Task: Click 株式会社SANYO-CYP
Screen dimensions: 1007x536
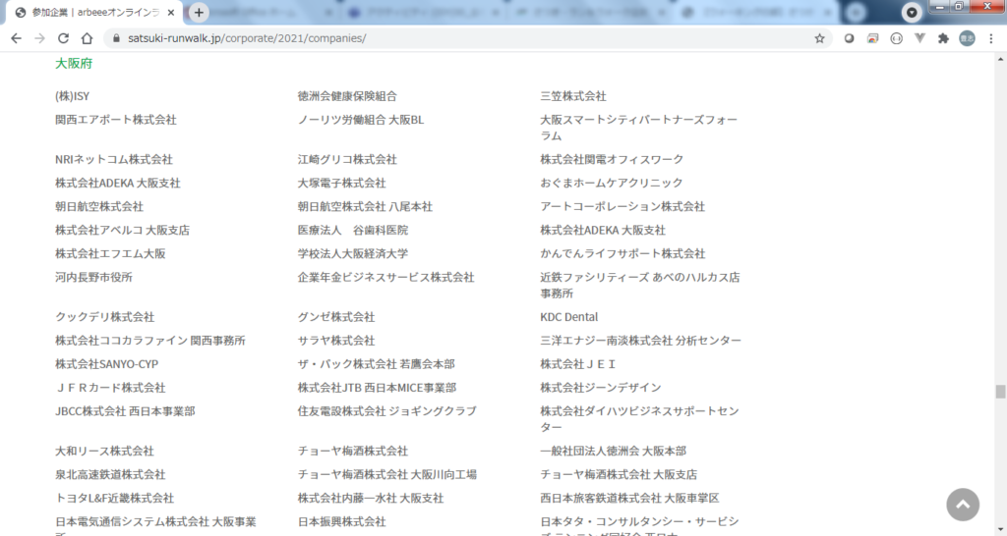Action: pyautogui.click(x=106, y=364)
